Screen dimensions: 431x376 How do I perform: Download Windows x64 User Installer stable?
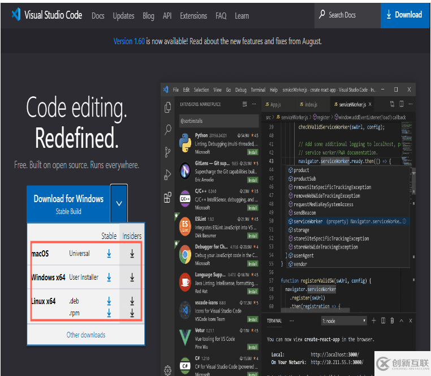[x=109, y=277]
